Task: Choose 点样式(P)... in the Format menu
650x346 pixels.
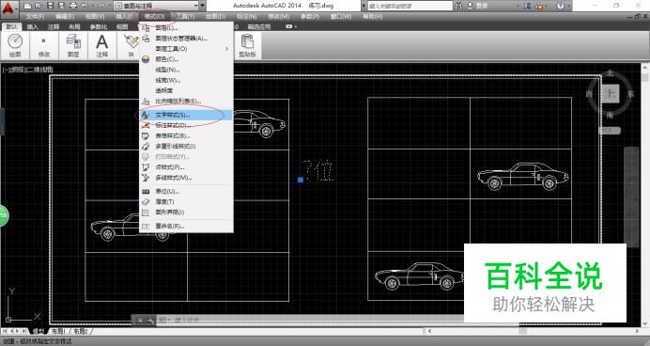Action: (186, 167)
